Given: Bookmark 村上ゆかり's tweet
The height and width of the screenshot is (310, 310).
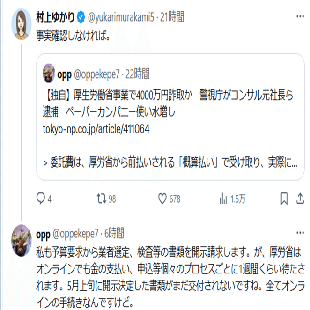Looking at the screenshot, I should point(284,199).
